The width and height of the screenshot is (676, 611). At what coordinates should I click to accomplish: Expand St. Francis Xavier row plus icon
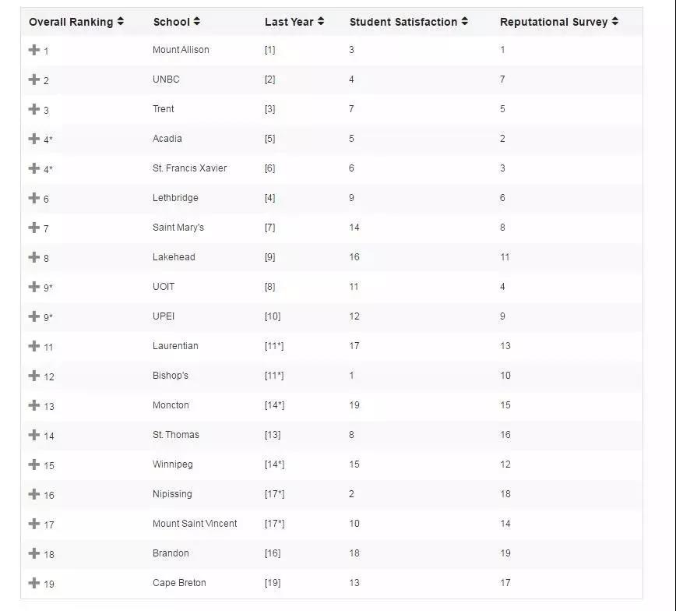click(x=33, y=168)
